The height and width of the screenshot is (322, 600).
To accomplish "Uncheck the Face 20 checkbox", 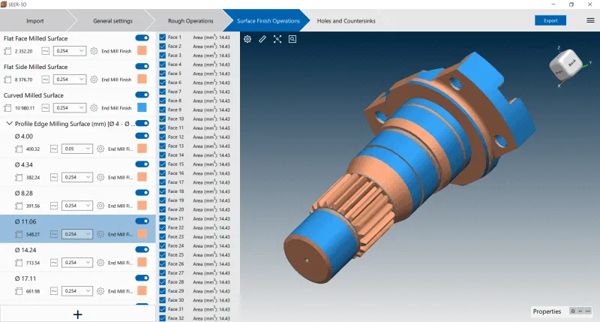I will [x=162, y=209].
